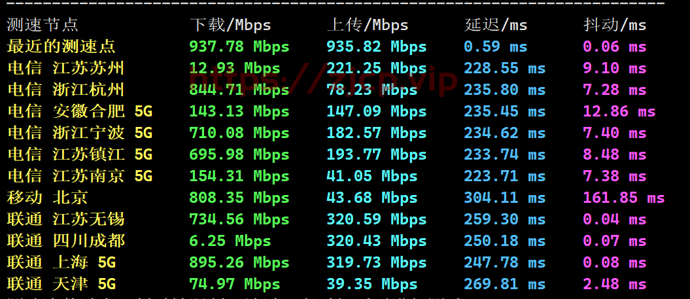This screenshot has height=299, width=690.
Task: Click jitter value 0.08 ms
Action: tap(615, 262)
